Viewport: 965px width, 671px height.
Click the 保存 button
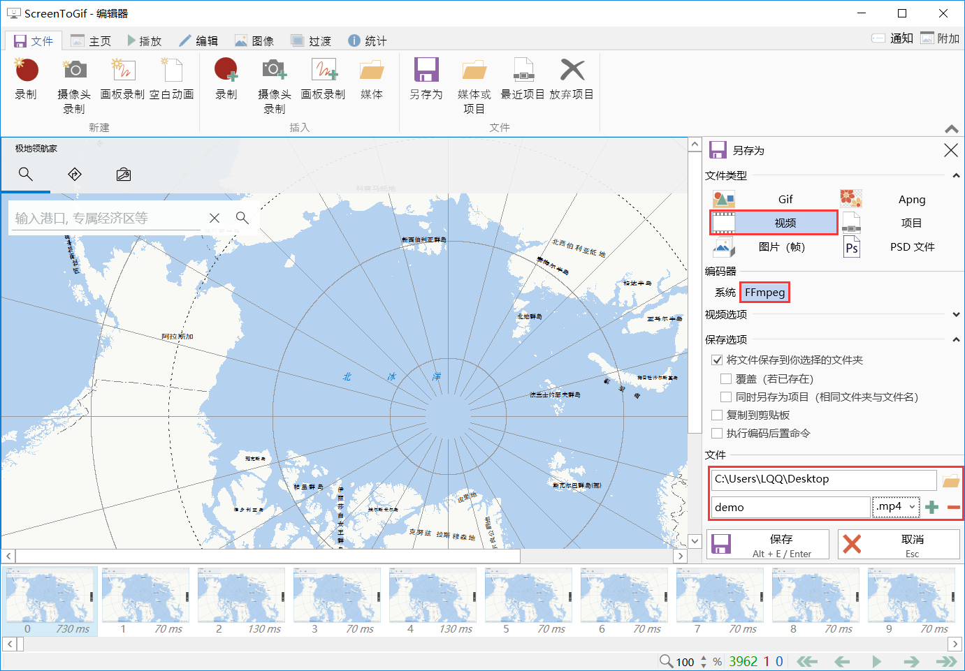[x=768, y=545]
